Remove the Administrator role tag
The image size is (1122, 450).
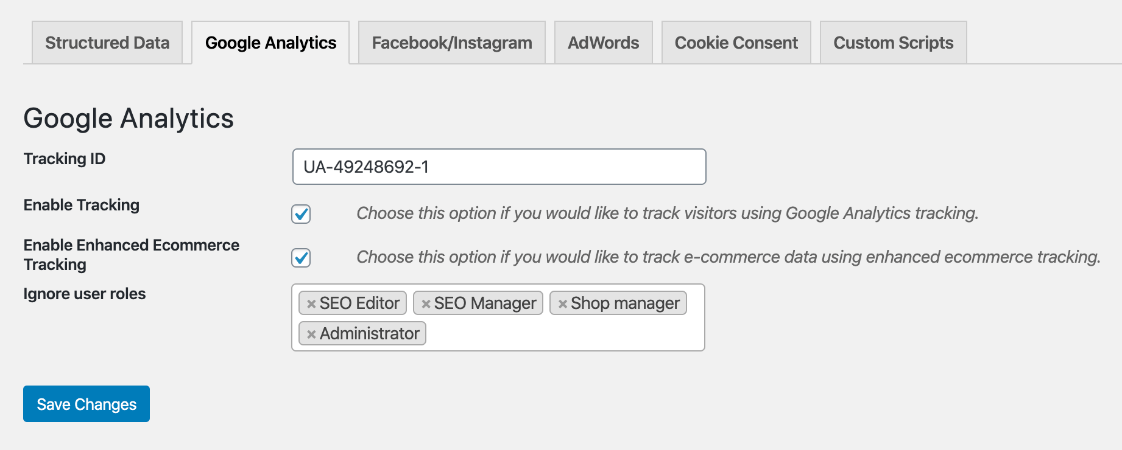(311, 334)
